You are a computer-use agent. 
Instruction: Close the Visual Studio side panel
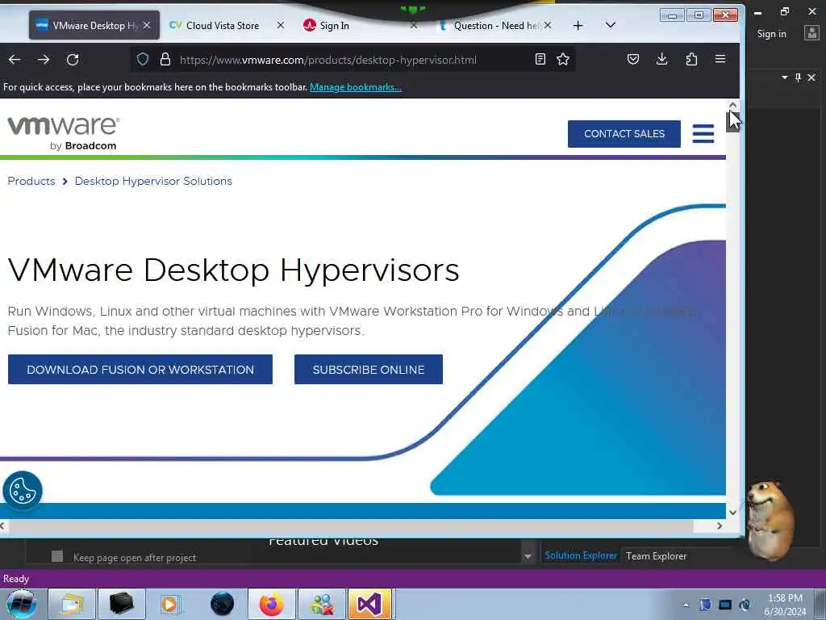coord(811,77)
